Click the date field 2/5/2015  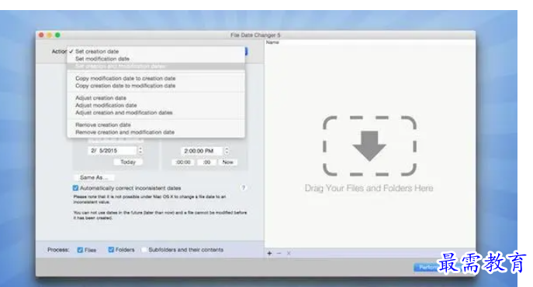[112, 150]
